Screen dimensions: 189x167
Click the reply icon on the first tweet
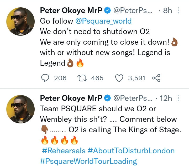click(46, 78)
